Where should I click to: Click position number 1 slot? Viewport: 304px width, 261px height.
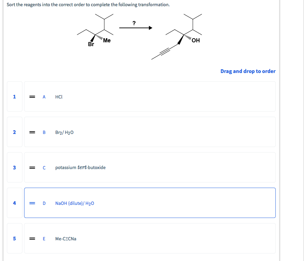(x=14, y=97)
